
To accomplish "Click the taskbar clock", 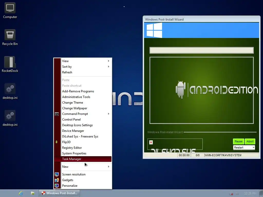I will point(250,193).
